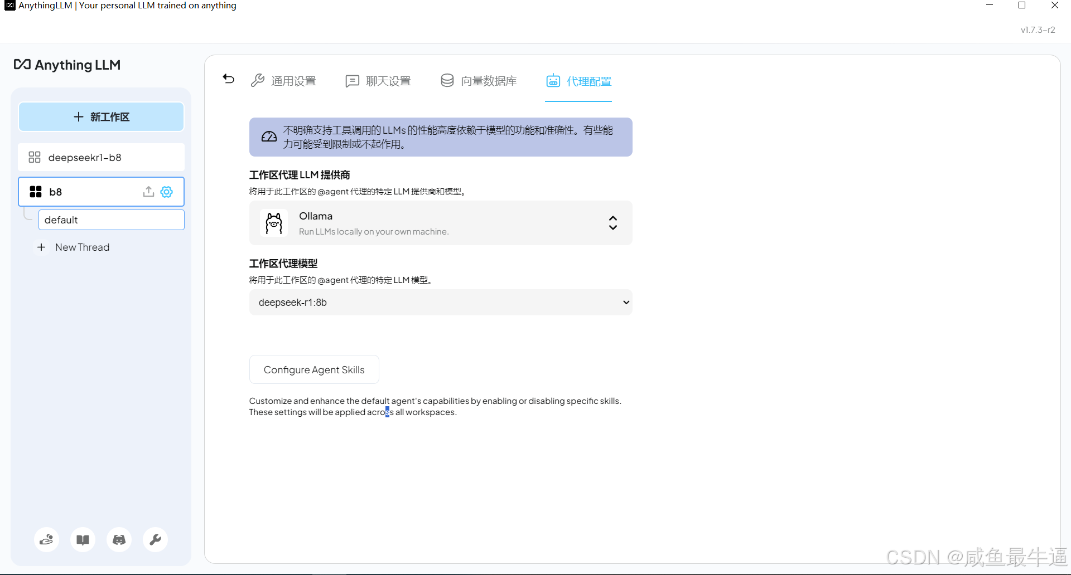
Task: Open the Discord icon link
Action: (119, 539)
